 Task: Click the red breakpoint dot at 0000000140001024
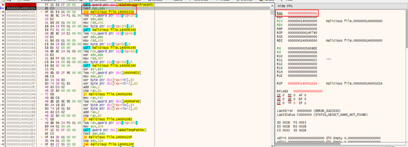3,5
